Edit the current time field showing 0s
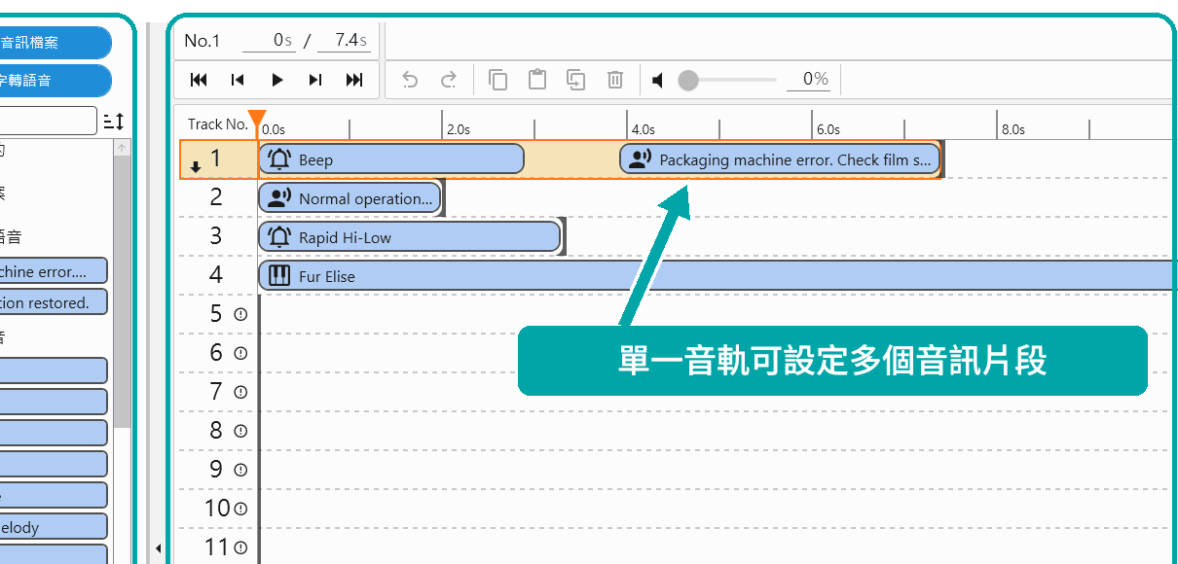Image resolution: width=1178 pixels, height=564 pixels. (x=269, y=41)
